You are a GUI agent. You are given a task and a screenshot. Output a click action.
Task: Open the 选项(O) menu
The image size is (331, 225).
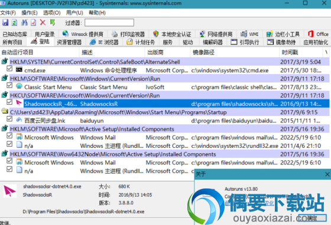(x=52, y=13)
